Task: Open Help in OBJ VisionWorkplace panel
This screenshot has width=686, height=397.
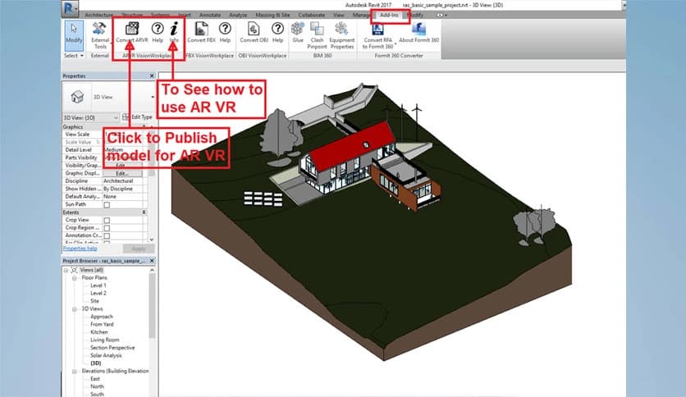Action: click(278, 32)
